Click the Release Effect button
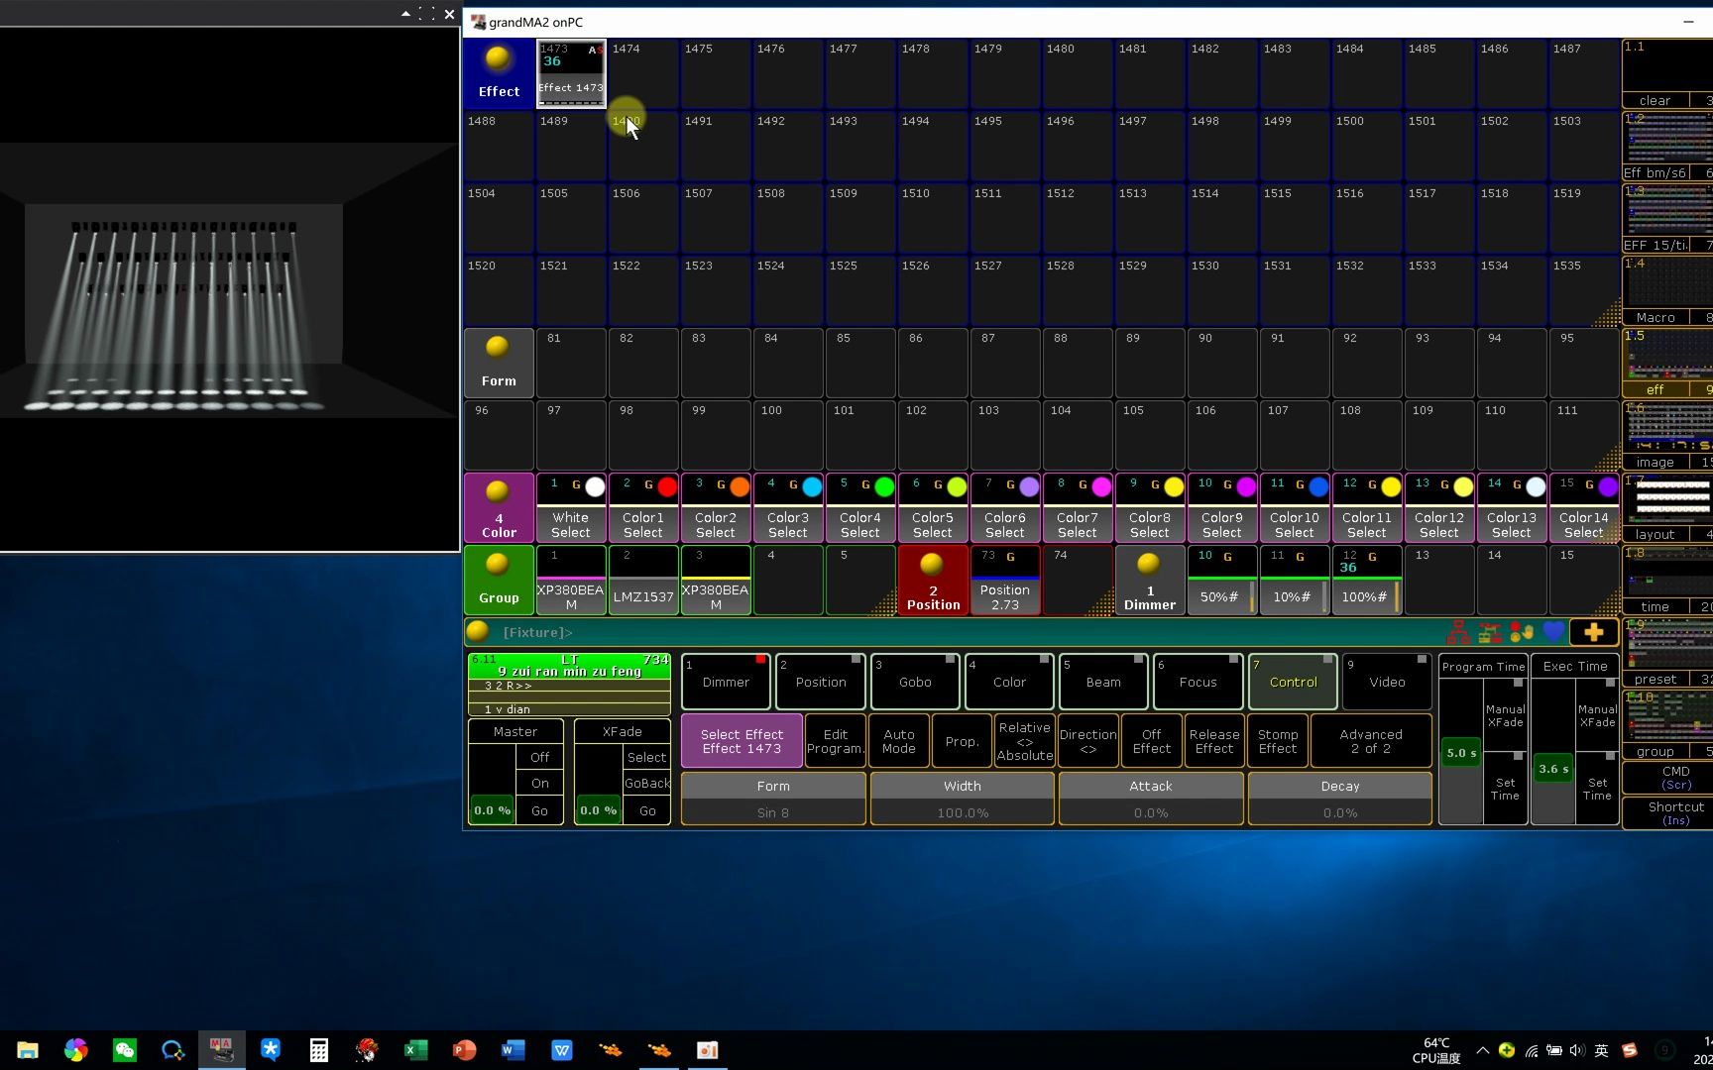This screenshot has width=1713, height=1070. coord(1214,741)
